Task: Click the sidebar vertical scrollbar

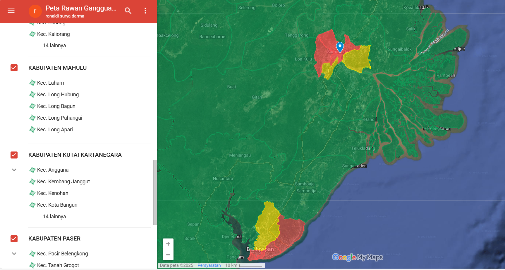Action: pyautogui.click(x=155, y=192)
